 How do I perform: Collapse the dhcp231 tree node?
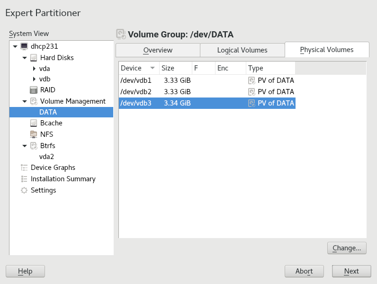(16, 46)
